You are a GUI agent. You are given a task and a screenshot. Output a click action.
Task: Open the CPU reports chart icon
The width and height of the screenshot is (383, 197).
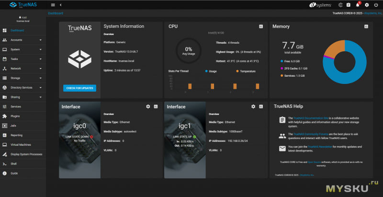261,26
